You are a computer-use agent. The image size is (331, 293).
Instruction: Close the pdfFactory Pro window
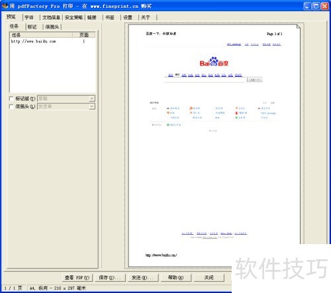pyautogui.click(x=325, y=6)
